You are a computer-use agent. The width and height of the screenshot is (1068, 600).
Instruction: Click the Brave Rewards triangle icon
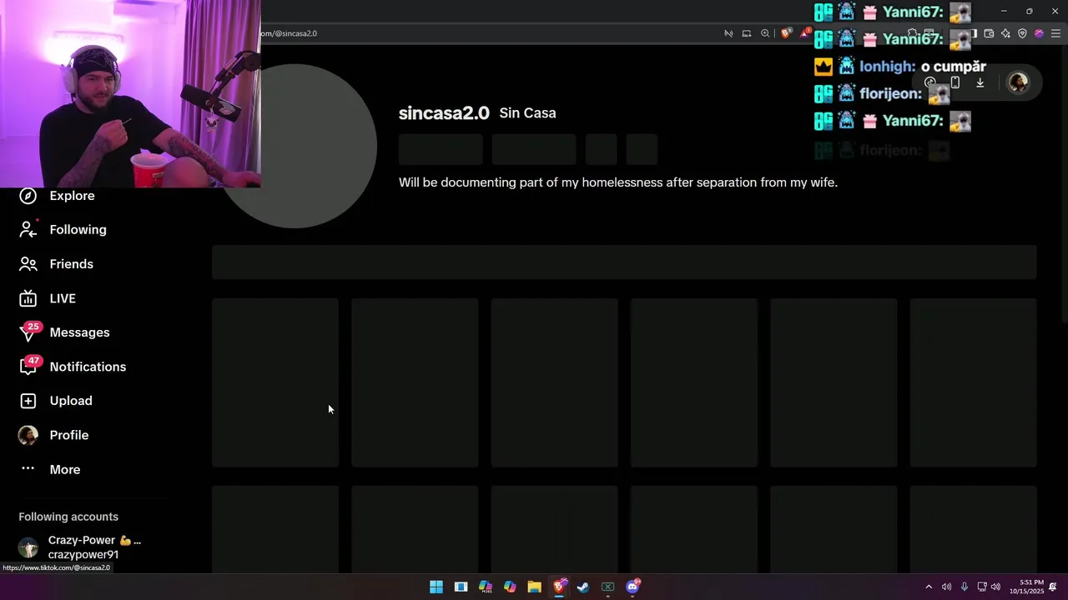click(x=804, y=33)
